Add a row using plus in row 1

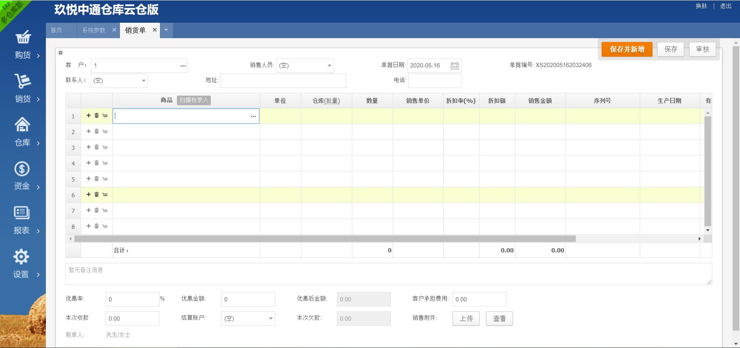tap(89, 116)
